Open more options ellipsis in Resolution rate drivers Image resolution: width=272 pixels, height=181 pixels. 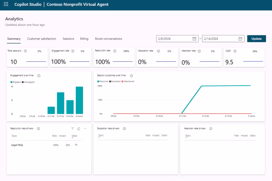pyautogui.click(x=85, y=129)
